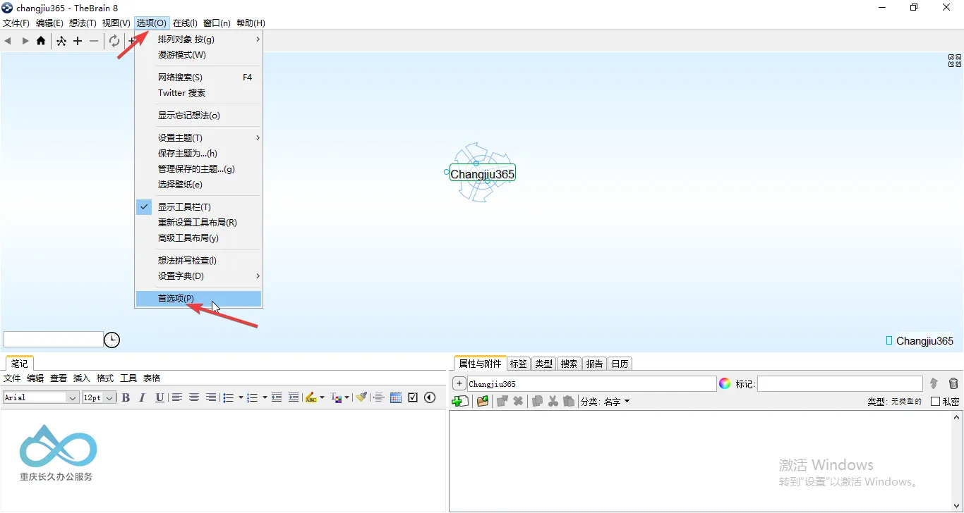This screenshot has width=964, height=513.
Task: Insert table/calendar icon in notes toolbar
Action: click(396, 397)
